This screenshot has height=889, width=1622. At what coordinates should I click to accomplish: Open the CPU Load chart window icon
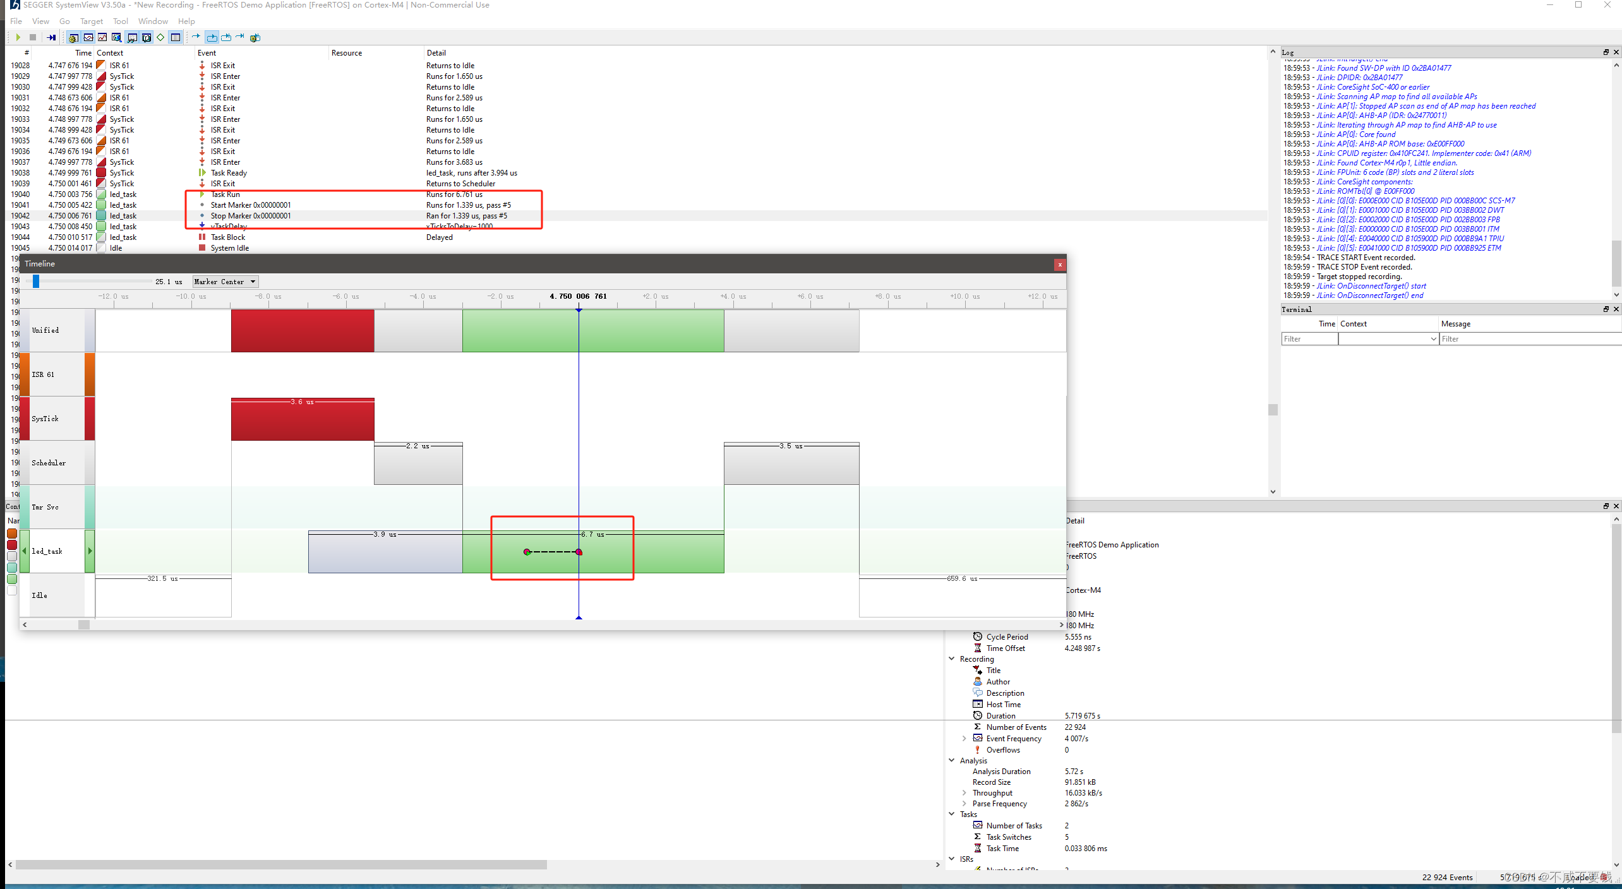click(x=102, y=37)
